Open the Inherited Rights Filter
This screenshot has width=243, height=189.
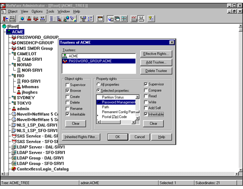(x=81, y=137)
